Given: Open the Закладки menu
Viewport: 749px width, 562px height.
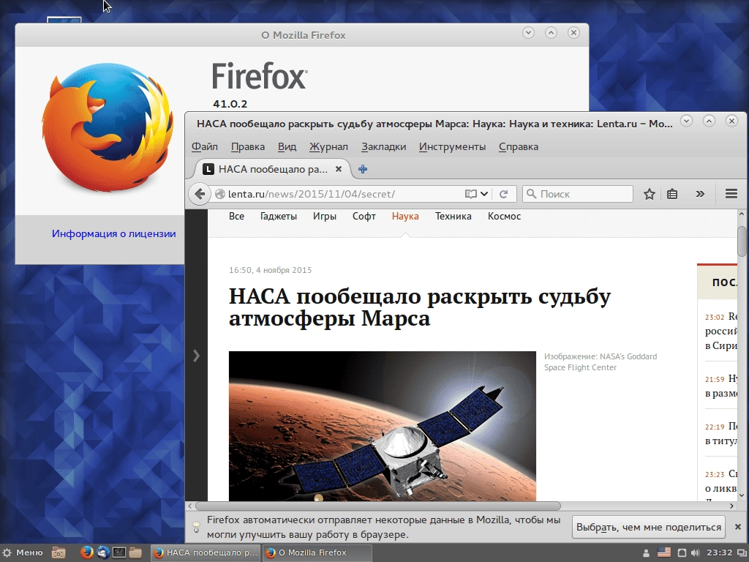Looking at the screenshot, I should tap(383, 146).
